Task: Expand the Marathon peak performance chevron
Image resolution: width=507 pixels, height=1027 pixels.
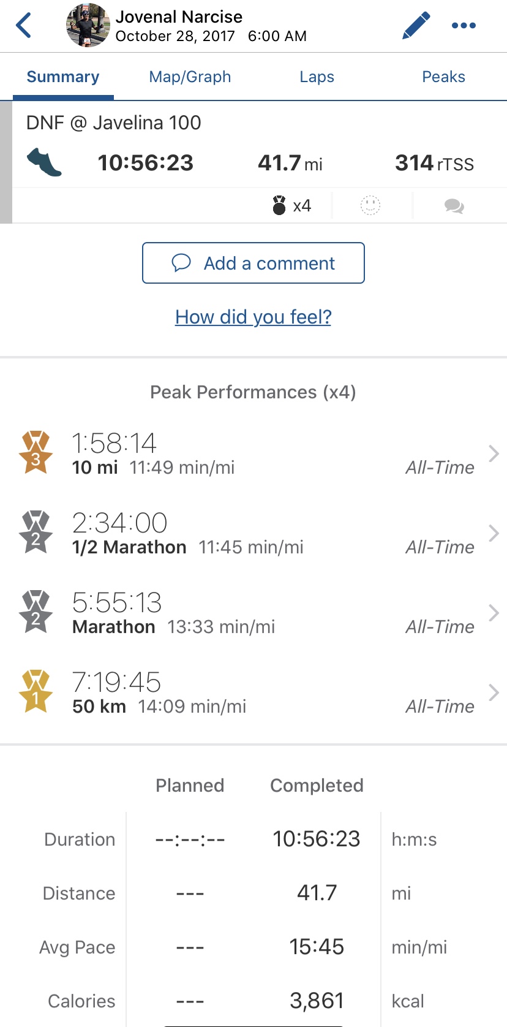Action: click(494, 613)
